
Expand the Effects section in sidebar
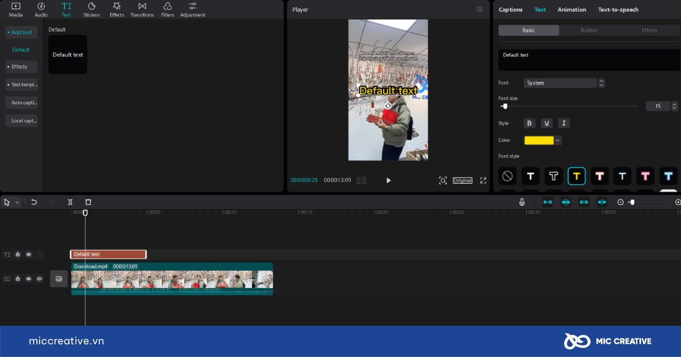pos(22,67)
